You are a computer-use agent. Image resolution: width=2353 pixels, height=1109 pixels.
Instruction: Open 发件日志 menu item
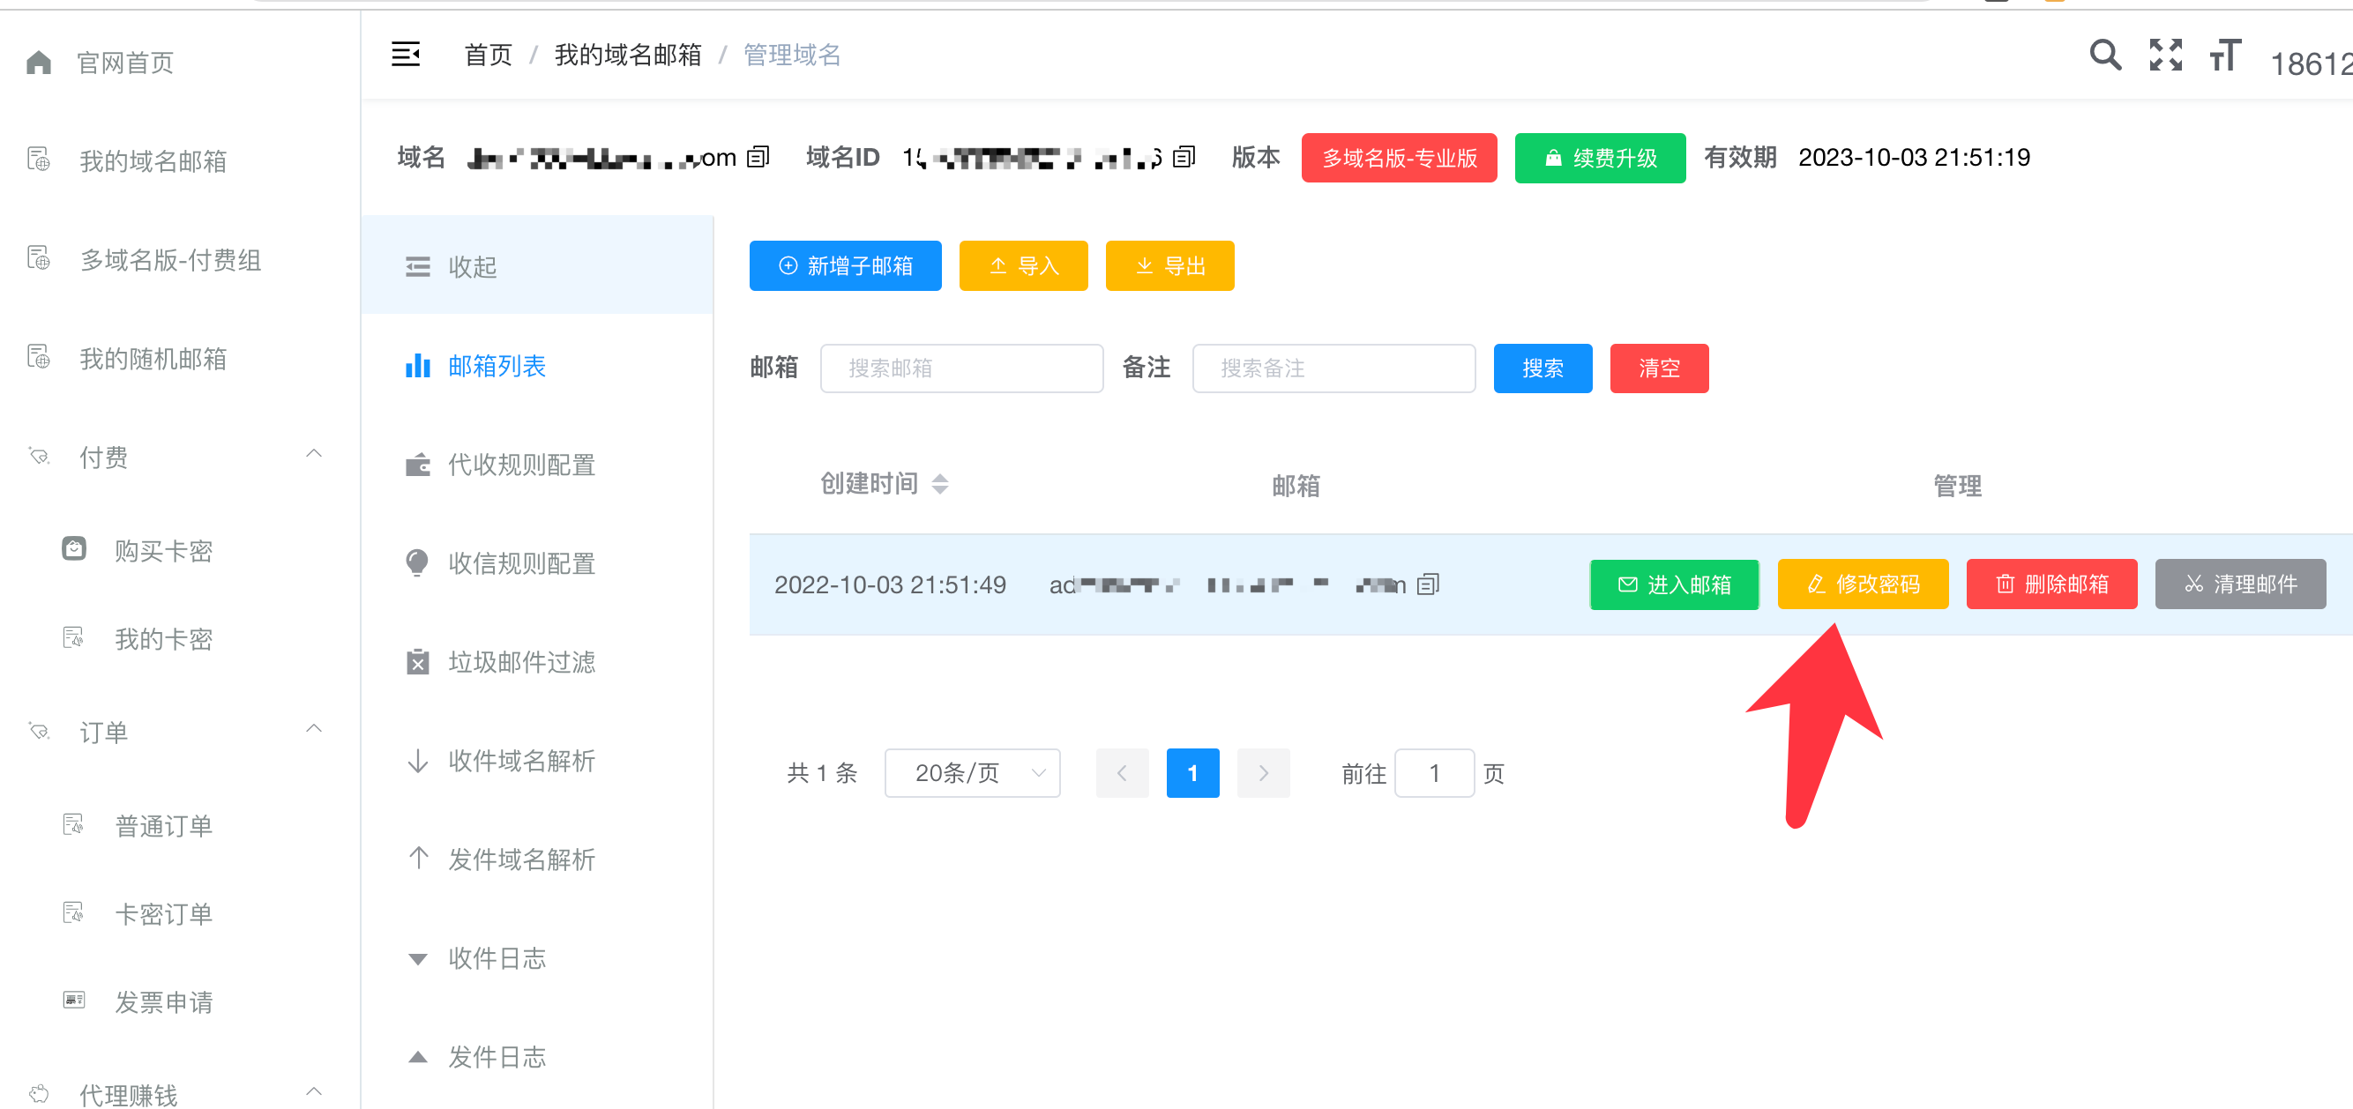pos(537,1057)
